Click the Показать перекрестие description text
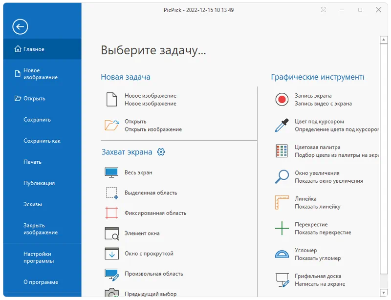This screenshot has height=300, width=391. coord(323,233)
